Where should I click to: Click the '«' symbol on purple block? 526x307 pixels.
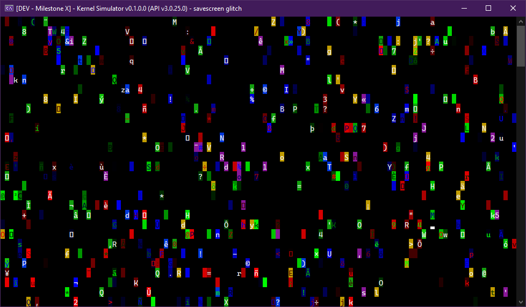tap(364, 99)
